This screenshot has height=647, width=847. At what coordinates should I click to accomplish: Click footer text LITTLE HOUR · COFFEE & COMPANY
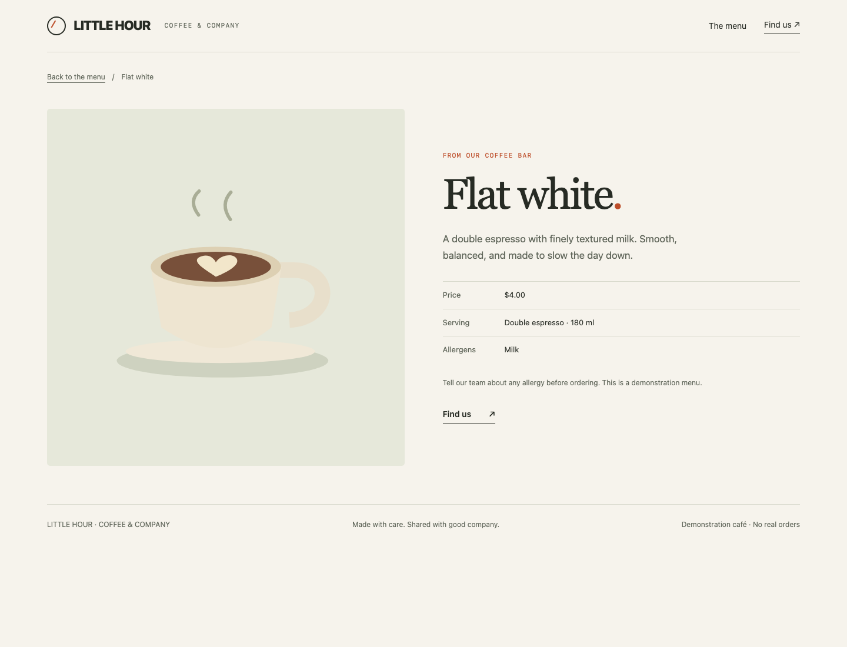click(108, 525)
